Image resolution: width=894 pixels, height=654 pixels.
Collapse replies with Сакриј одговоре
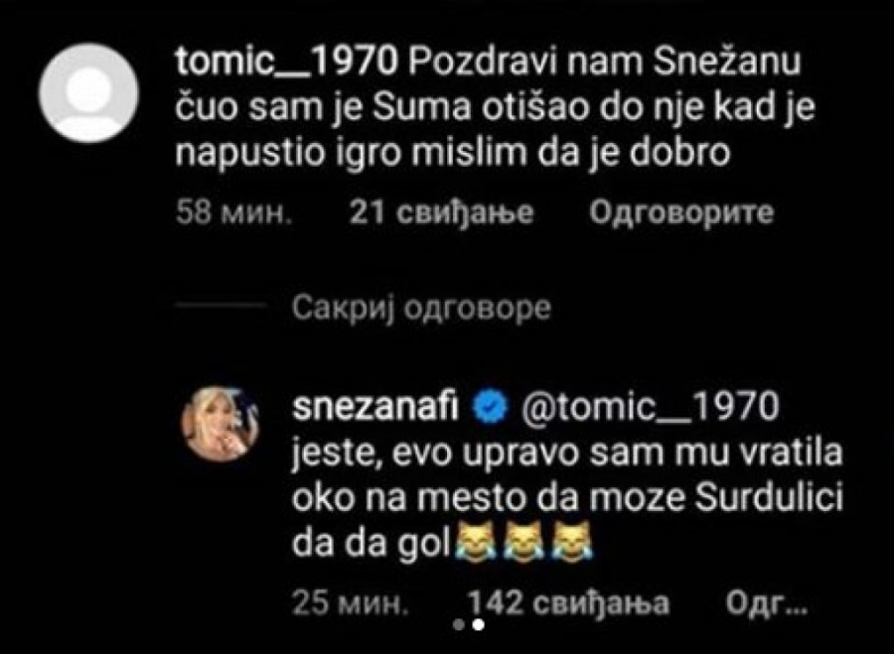click(x=423, y=309)
